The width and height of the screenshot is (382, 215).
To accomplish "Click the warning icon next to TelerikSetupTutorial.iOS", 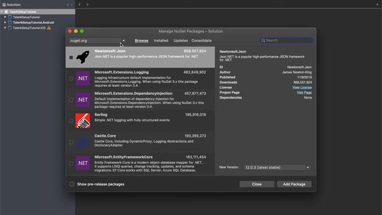I will (x=49, y=28).
